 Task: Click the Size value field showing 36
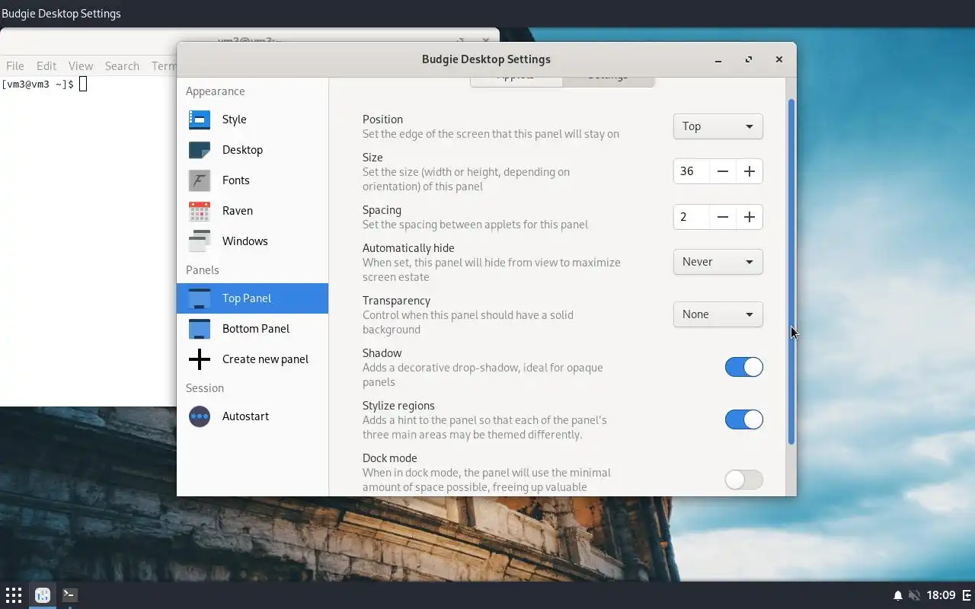(692, 171)
